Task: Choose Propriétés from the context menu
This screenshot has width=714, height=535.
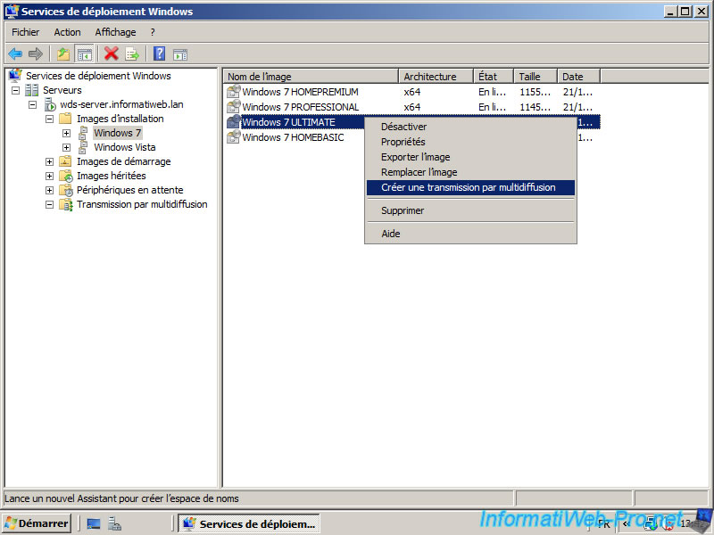Action: 471,142
